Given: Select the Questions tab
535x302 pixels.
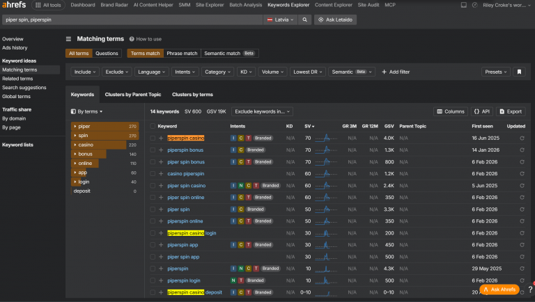Looking at the screenshot, I should tap(107, 54).
